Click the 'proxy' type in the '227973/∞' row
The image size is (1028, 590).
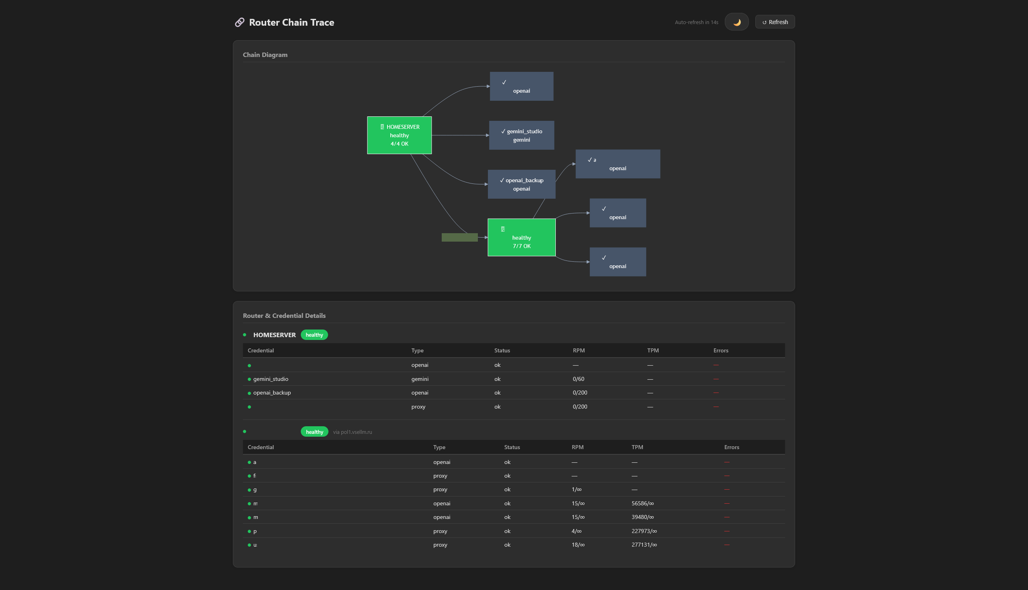[440, 531]
